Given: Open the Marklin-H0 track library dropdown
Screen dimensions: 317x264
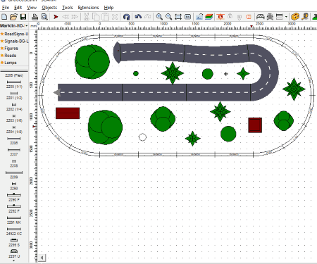Looking at the screenshot, I should [14, 25].
